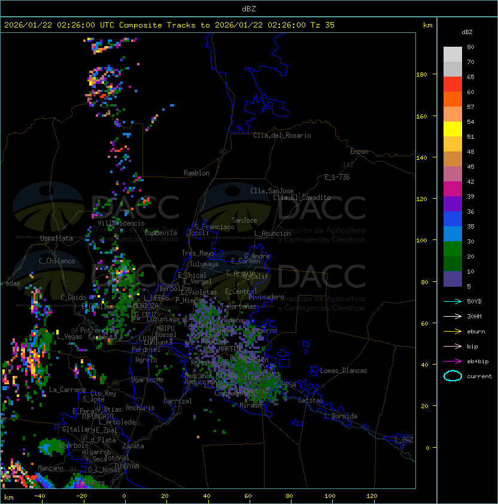Click the 'LUJAN' map label
The width and height of the screenshot is (498, 504).
pyautogui.click(x=148, y=339)
